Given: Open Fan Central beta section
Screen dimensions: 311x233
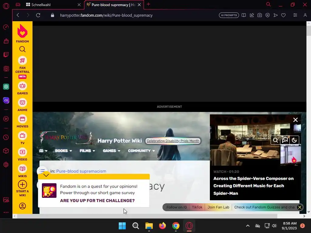Looking at the screenshot, I should pos(22,67).
